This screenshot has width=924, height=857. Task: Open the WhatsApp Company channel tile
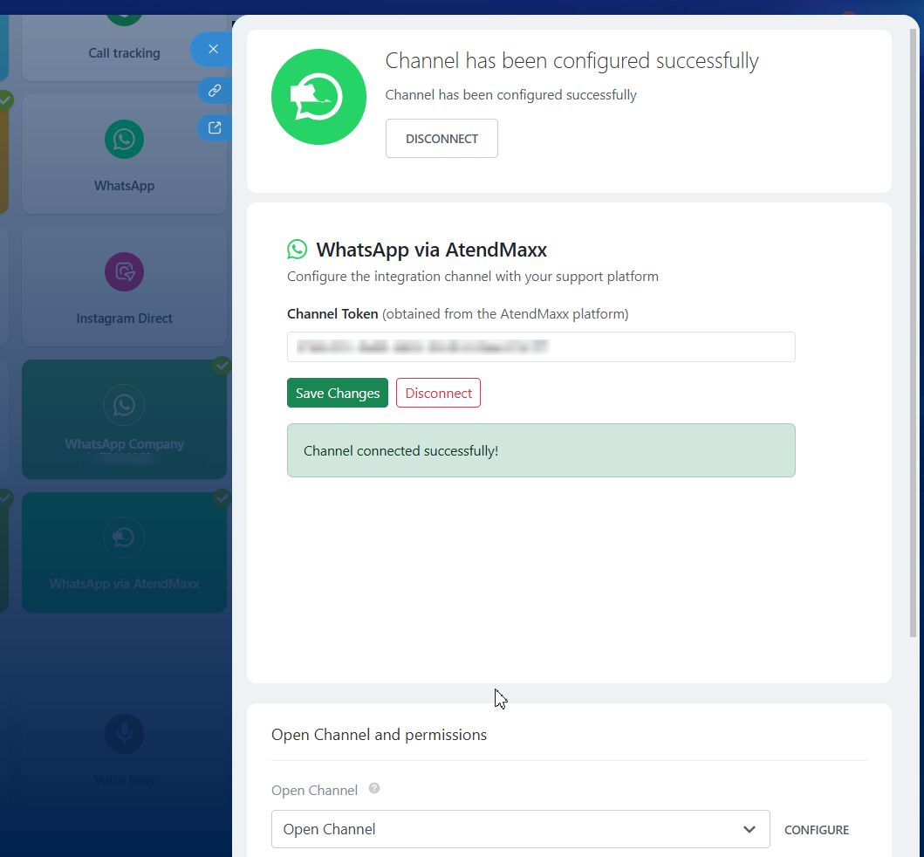pyautogui.click(x=124, y=420)
